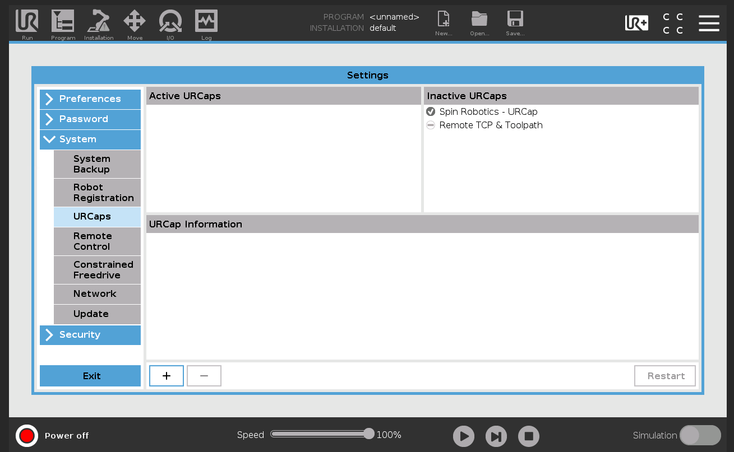Select URCaps menu item
Image resolution: width=734 pixels, height=452 pixels.
(97, 217)
